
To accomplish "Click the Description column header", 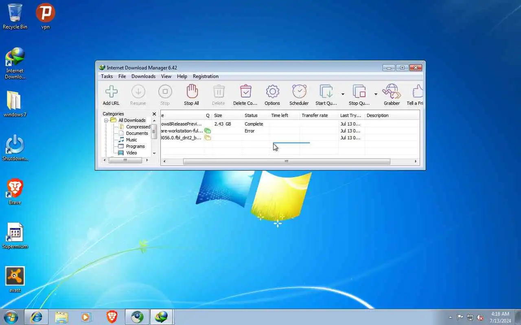I will pyautogui.click(x=392, y=115).
